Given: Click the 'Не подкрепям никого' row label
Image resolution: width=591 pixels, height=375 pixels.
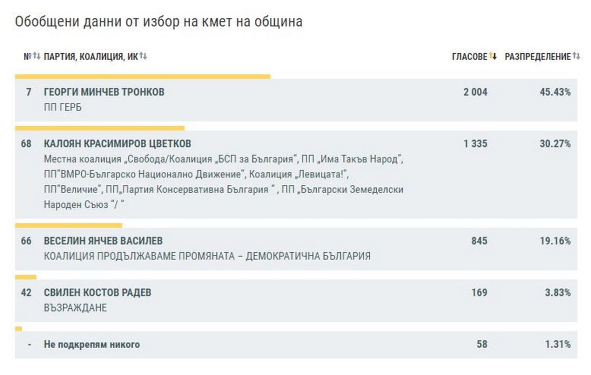Looking at the screenshot, I should click(x=92, y=344).
